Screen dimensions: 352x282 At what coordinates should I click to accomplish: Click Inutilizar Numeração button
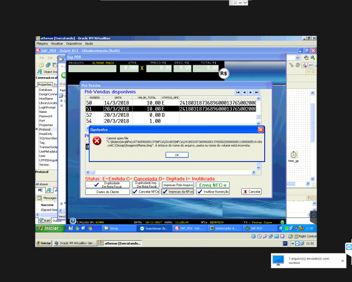tap(213, 192)
